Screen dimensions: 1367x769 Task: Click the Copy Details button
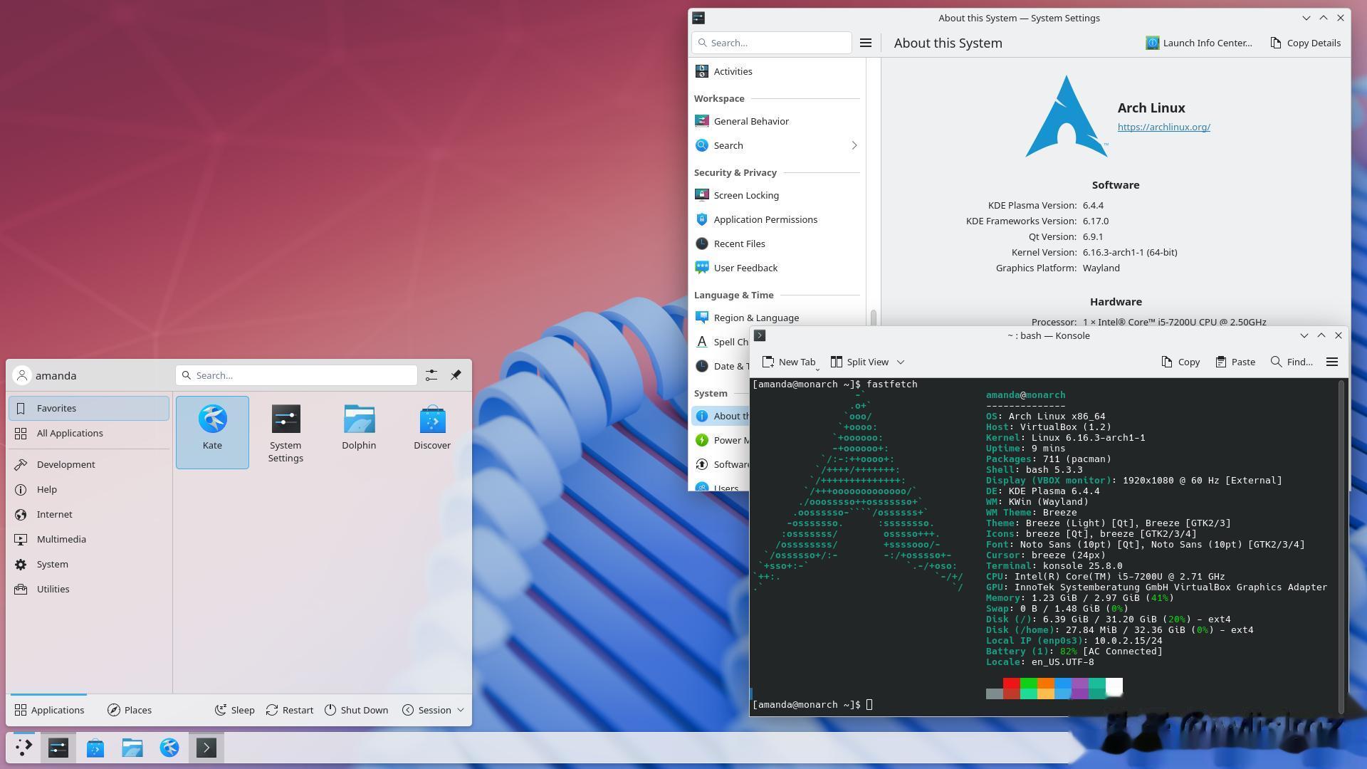(1305, 43)
